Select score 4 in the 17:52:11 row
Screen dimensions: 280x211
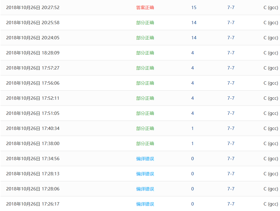(x=193, y=98)
